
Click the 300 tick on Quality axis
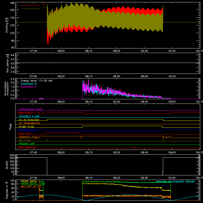click(x=12, y=155)
